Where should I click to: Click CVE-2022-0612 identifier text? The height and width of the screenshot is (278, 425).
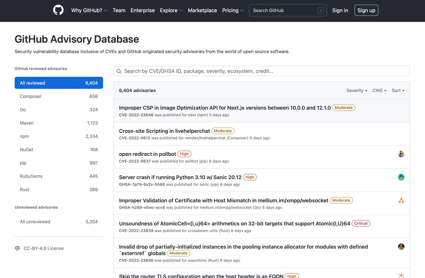(135, 138)
